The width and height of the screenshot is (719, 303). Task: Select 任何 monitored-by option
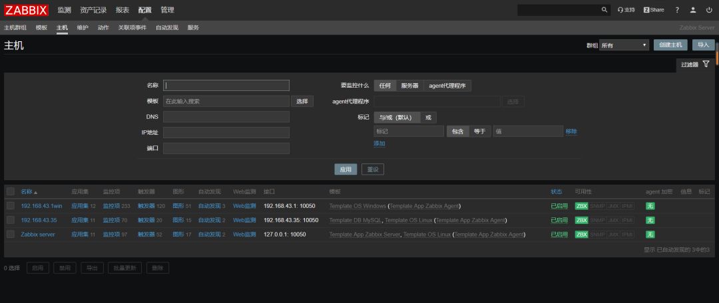coord(385,86)
